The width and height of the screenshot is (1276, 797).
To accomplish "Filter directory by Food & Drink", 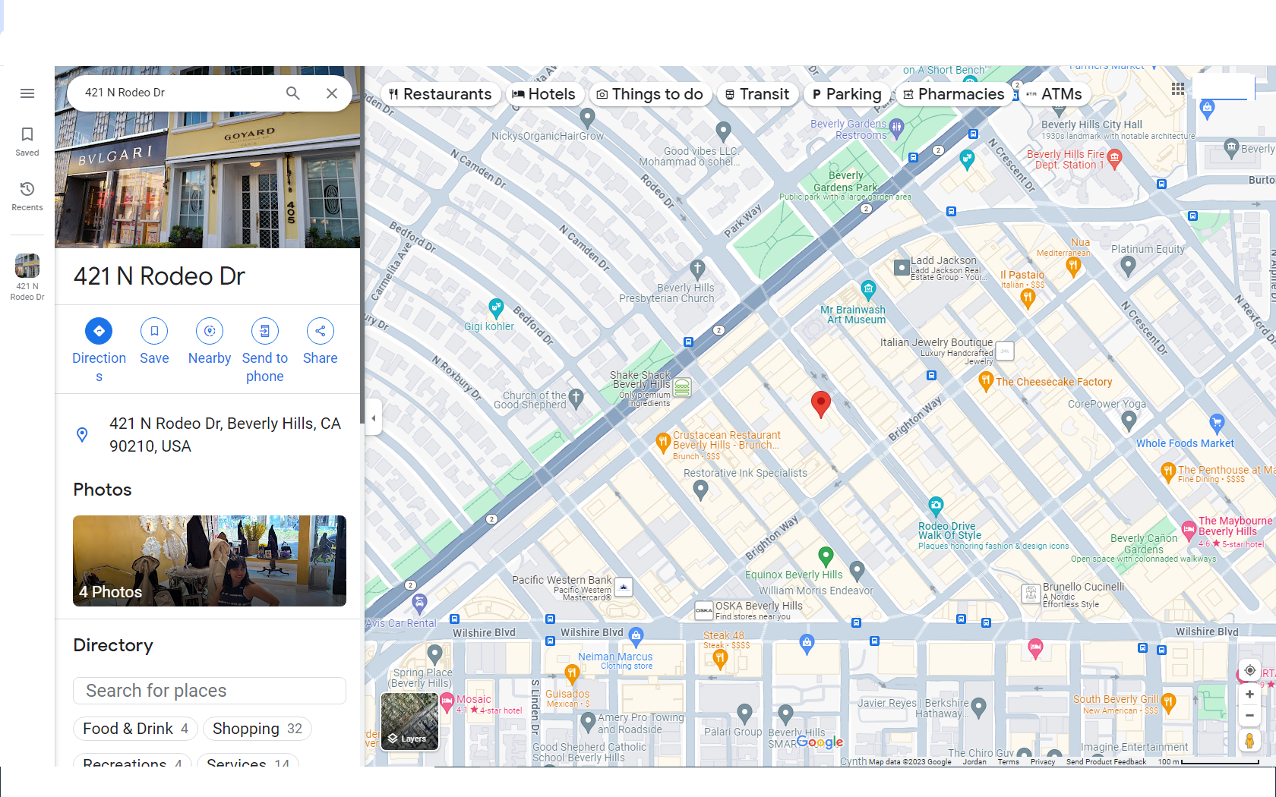I will 135,729.
